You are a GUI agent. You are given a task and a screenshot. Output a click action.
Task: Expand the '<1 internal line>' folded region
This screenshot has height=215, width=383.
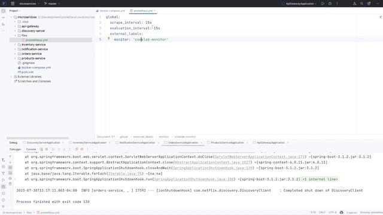[320, 179]
